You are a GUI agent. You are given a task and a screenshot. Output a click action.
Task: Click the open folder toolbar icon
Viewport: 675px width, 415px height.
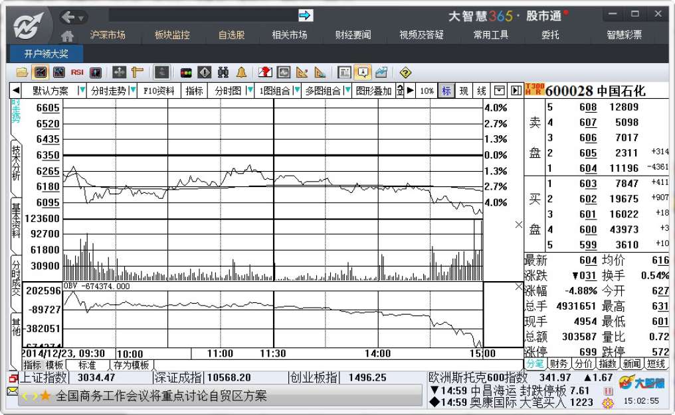[x=22, y=72]
